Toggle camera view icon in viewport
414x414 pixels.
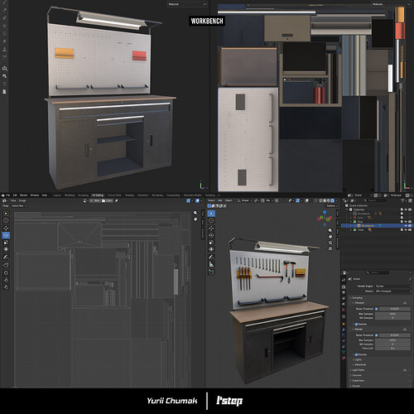(330, 243)
